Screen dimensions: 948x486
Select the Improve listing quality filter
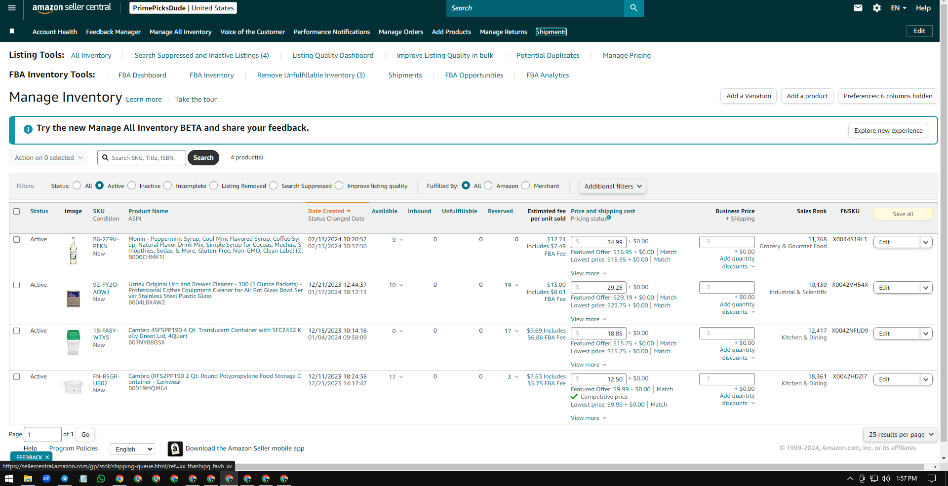[339, 186]
